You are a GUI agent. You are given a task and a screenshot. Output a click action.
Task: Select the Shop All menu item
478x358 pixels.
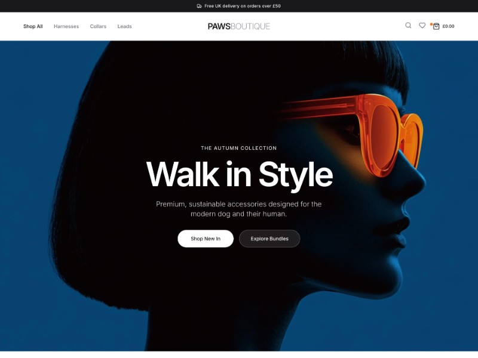(33, 26)
